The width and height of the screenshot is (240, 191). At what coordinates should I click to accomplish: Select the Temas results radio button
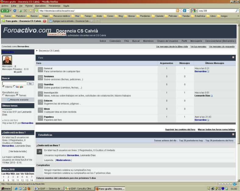(17, 95)
